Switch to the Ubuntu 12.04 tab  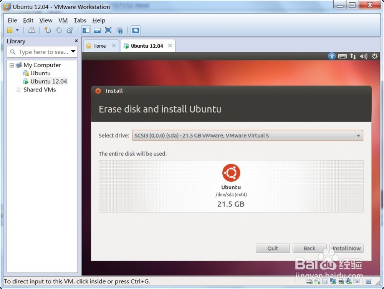pyautogui.click(x=147, y=46)
